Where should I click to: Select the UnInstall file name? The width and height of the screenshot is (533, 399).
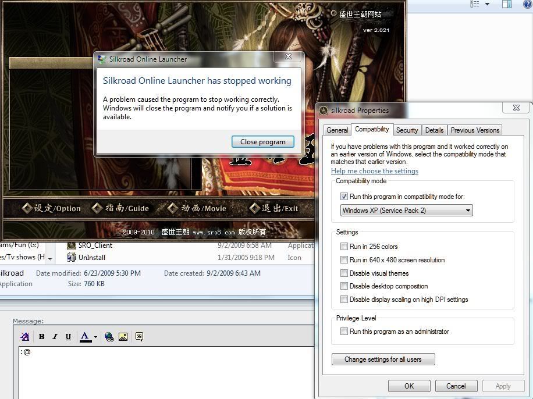[x=92, y=257]
